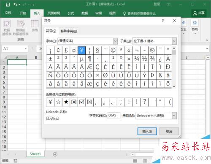Click the character code field 00A5
Image resolution: width=211 pixels, height=164 pixels.
click(x=114, y=116)
